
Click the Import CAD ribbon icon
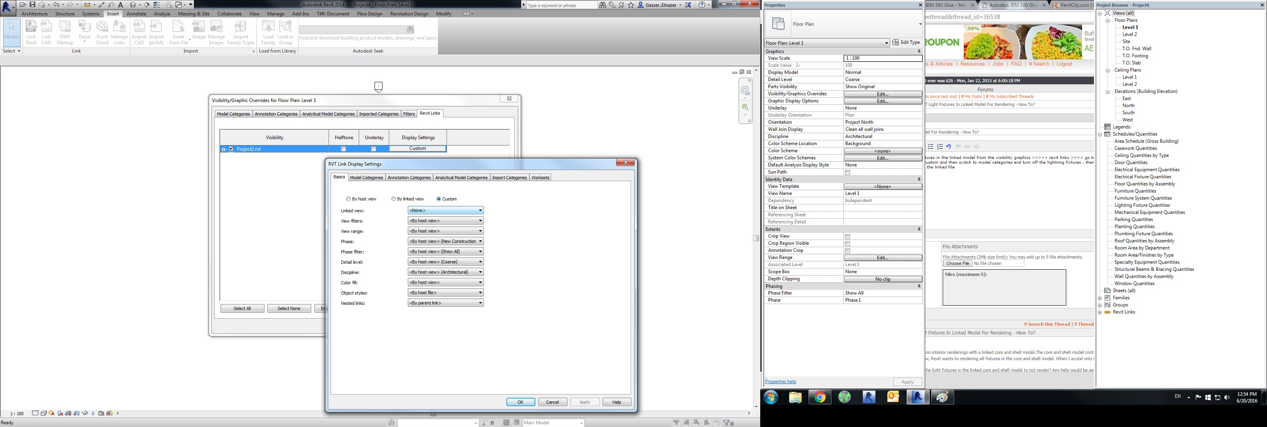coord(139,32)
